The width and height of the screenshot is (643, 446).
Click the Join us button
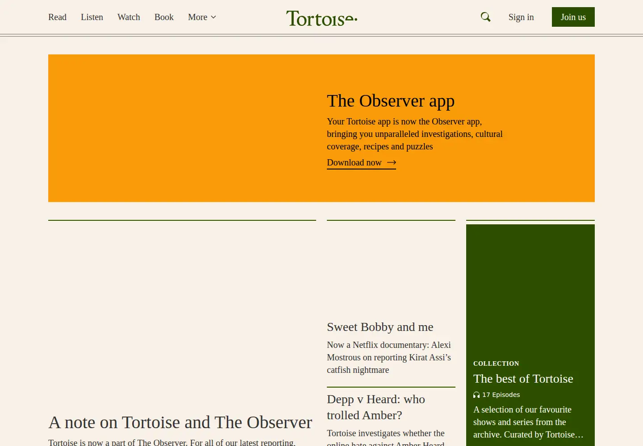click(573, 17)
